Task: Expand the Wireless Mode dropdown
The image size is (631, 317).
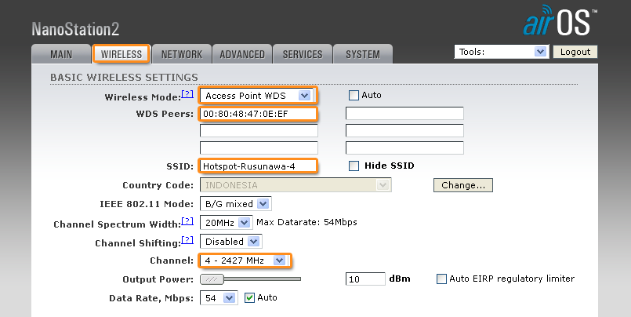Action: (x=256, y=96)
